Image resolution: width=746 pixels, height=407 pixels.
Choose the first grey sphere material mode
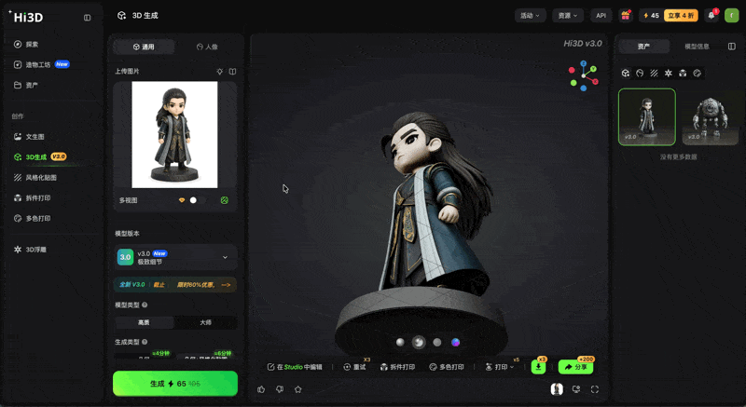(400, 343)
